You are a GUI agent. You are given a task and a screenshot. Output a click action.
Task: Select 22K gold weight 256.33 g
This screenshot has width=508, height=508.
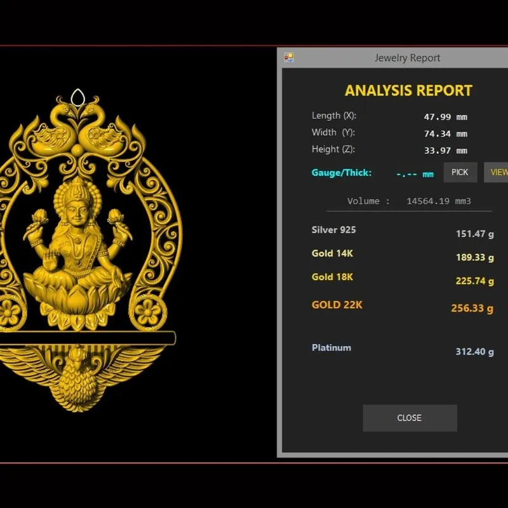click(472, 308)
